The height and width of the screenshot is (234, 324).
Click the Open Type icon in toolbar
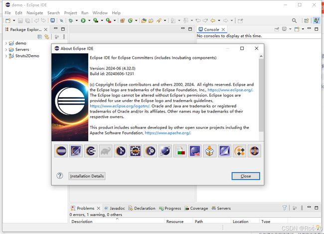[x=144, y=20]
